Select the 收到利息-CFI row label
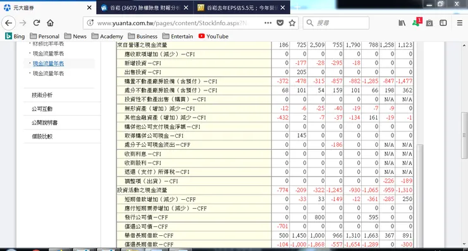Image resolution: width=468 pixels, height=251 pixels. [x=143, y=154]
